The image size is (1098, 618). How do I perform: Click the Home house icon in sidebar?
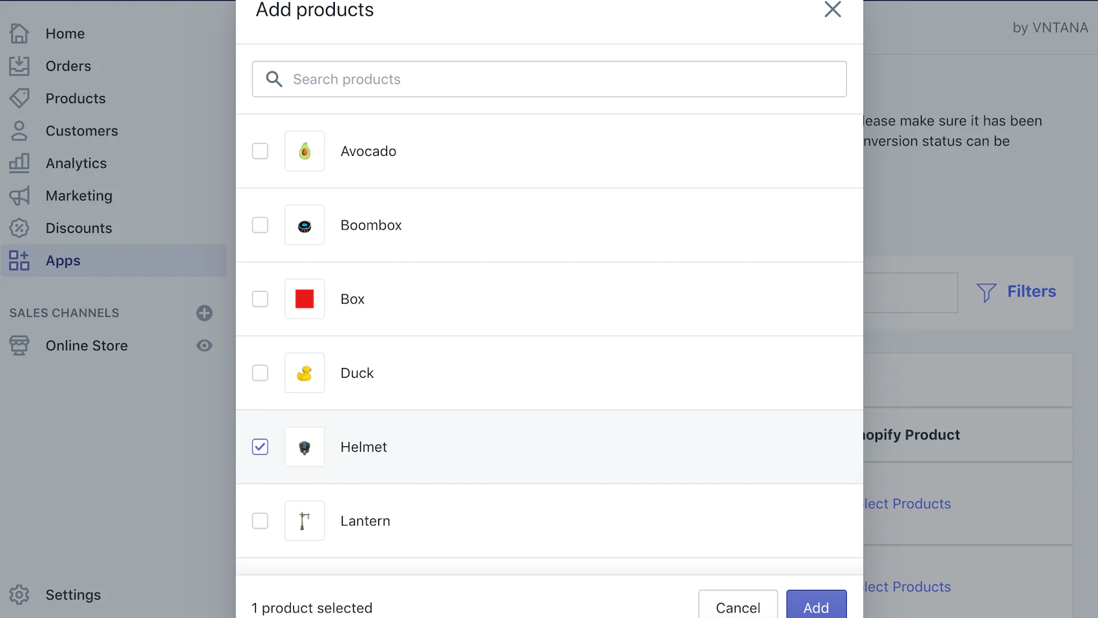pyautogui.click(x=19, y=34)
